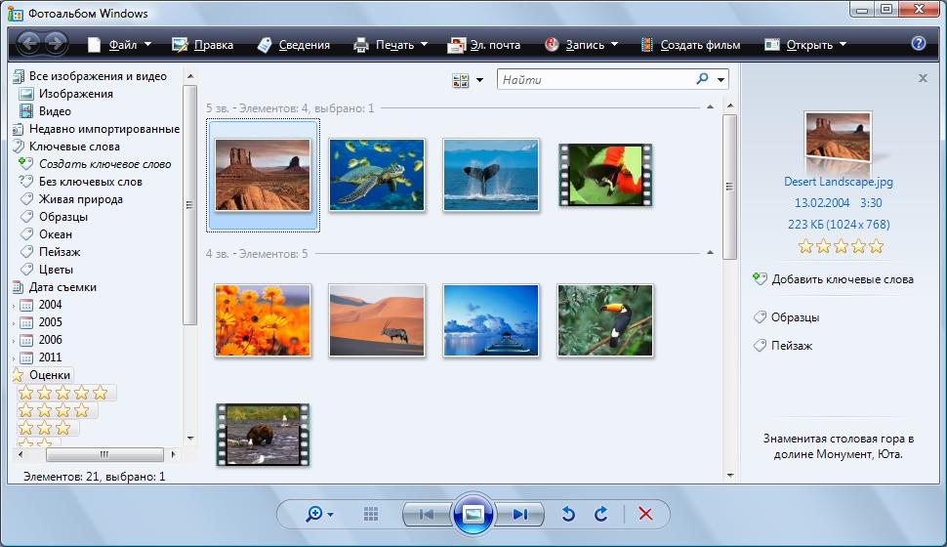947x547 pixels.
Task: Select the butterfly video thumbnail
Action: pos(605,175)
